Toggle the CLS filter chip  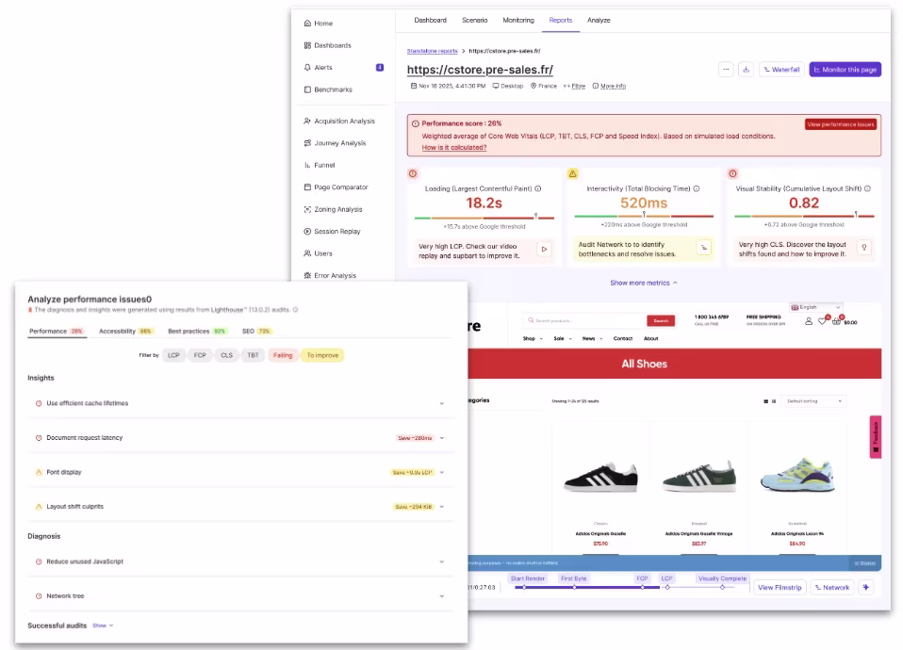pyautogui.click(x=227, y=356)
